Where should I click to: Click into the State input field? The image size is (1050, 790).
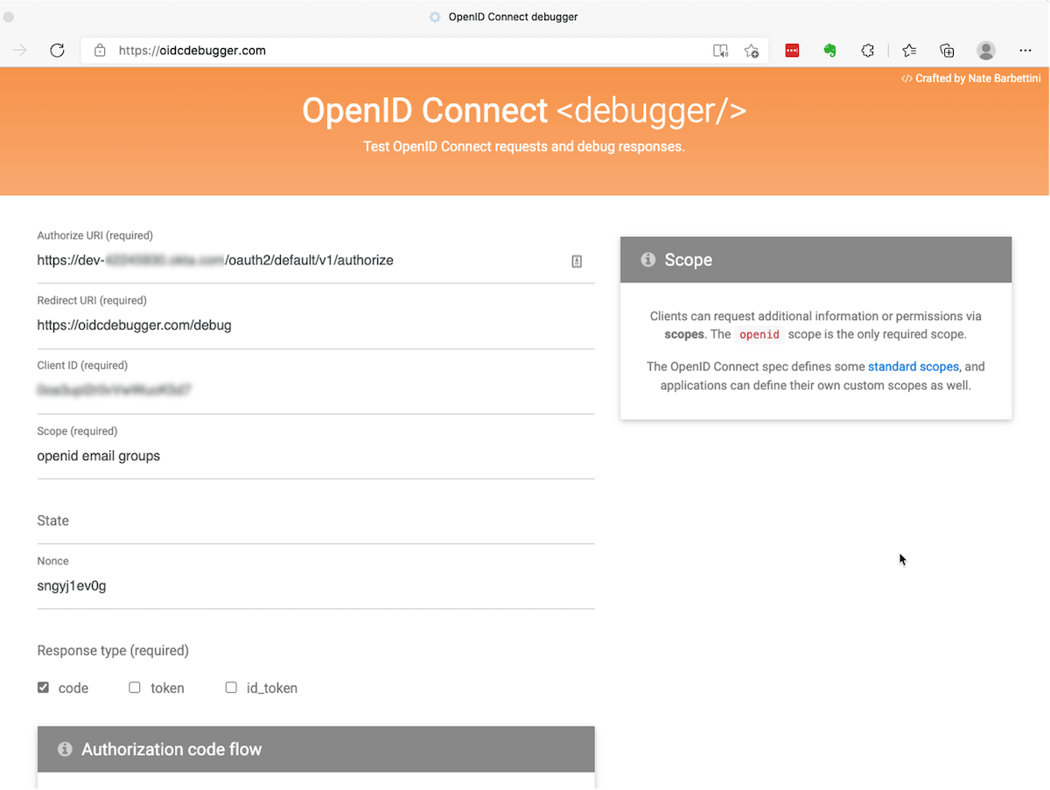tap(315, 521)
